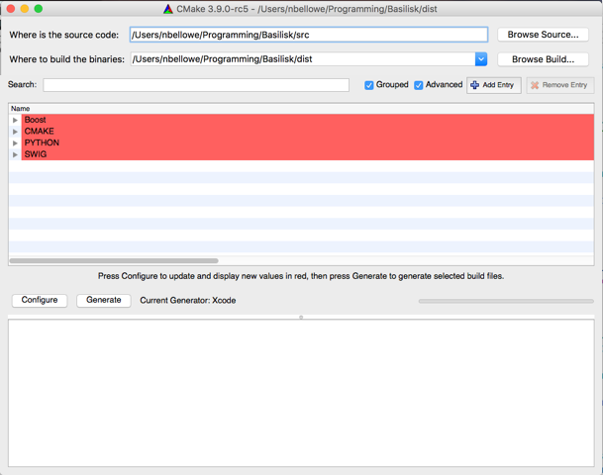
Task: Open the build binaries path dropdown
Action: tap(481, 59)
